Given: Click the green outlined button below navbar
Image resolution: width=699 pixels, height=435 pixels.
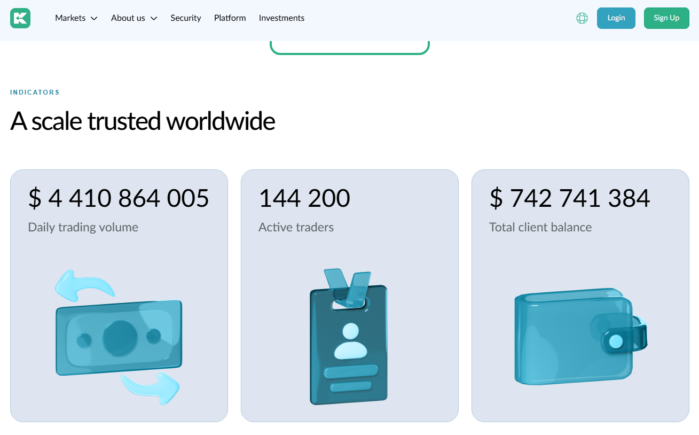Looking at the screenshot, I should pos(349,48).
